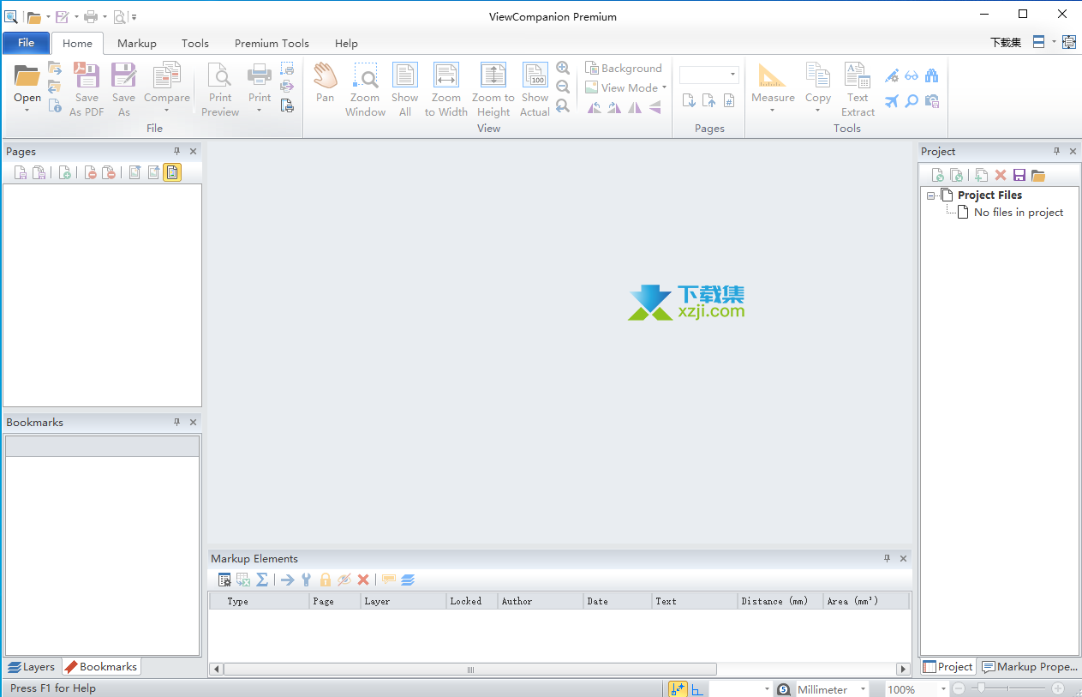The width and height of the screenshot is (1082, 697).
Task: Toggle pin on the Project panel
Action: pos(1057,151)
